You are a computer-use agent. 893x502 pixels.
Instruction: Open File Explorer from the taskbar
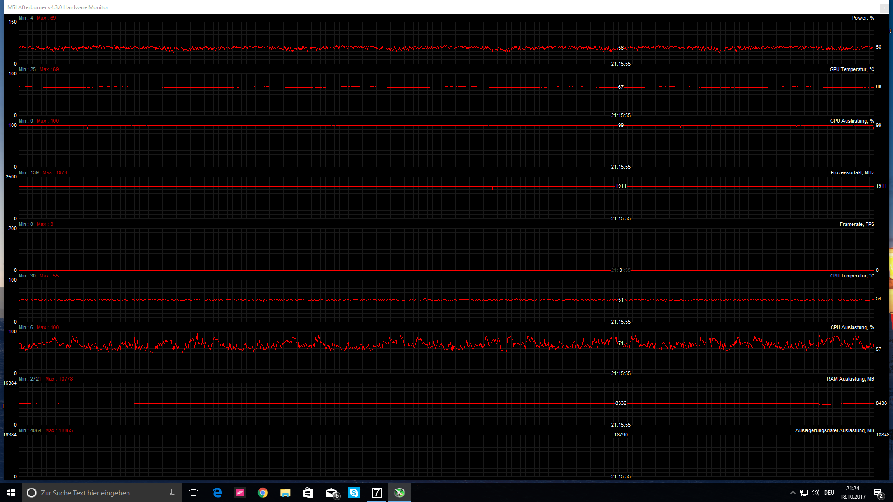tap(285, 493)
